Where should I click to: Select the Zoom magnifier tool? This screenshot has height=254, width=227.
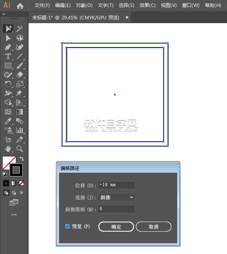tap(20, 149)
